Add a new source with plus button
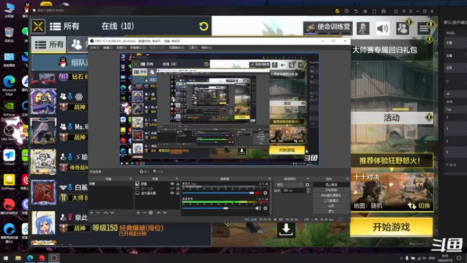467x263 pixels. pyautogui.click(x=138, y=213)
